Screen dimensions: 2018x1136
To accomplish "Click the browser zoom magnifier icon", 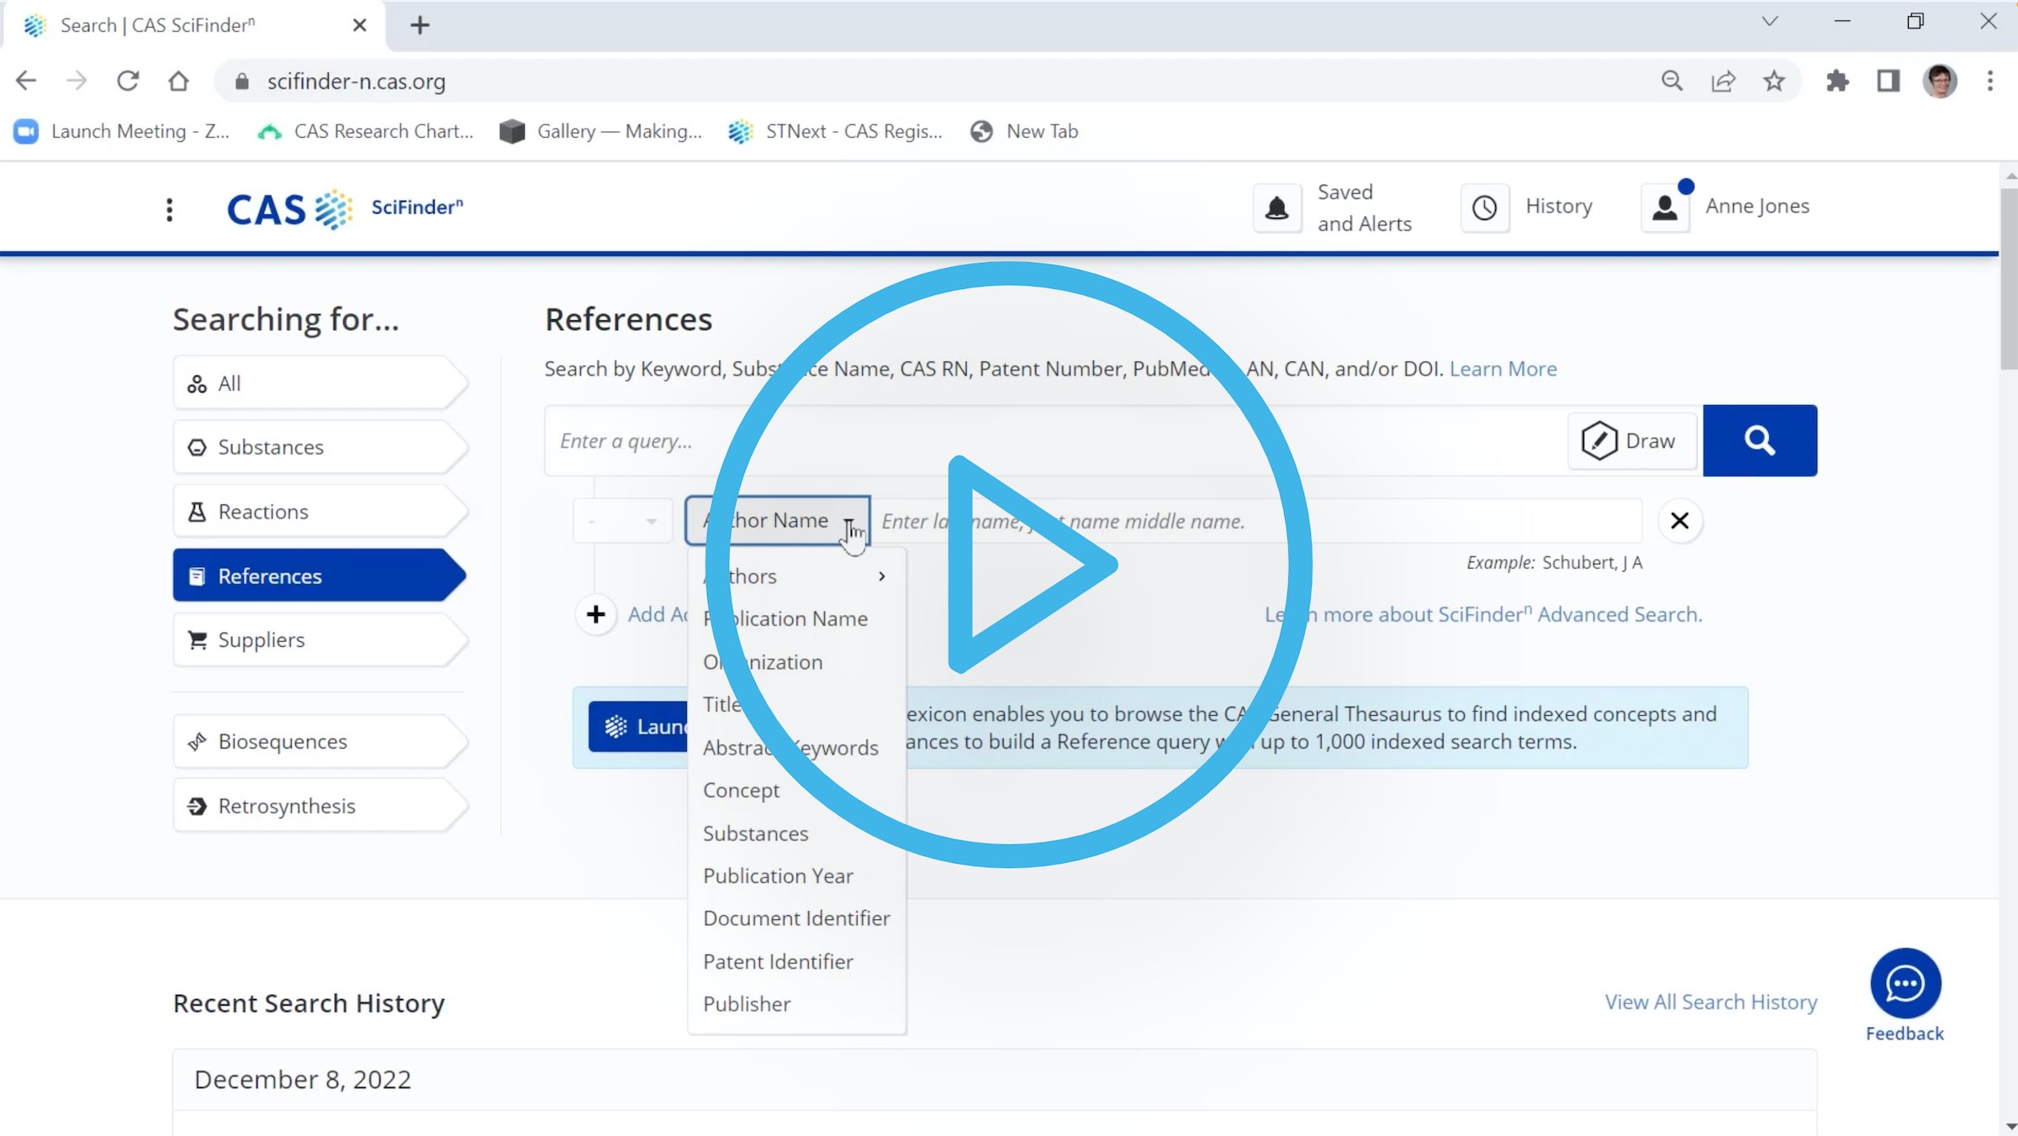I will (x=1672, y=81).
